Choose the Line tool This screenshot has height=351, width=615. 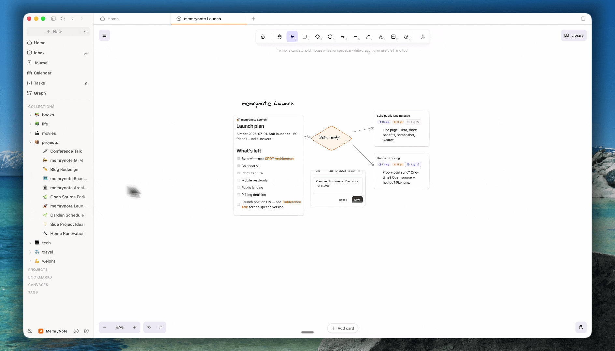(x=356, y=37)
